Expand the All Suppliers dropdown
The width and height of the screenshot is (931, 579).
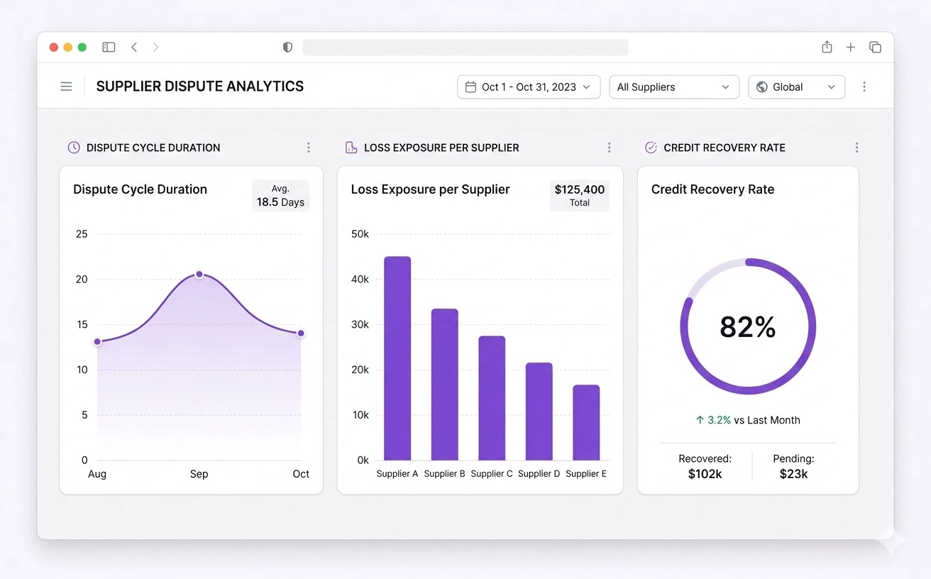[674, 87]
